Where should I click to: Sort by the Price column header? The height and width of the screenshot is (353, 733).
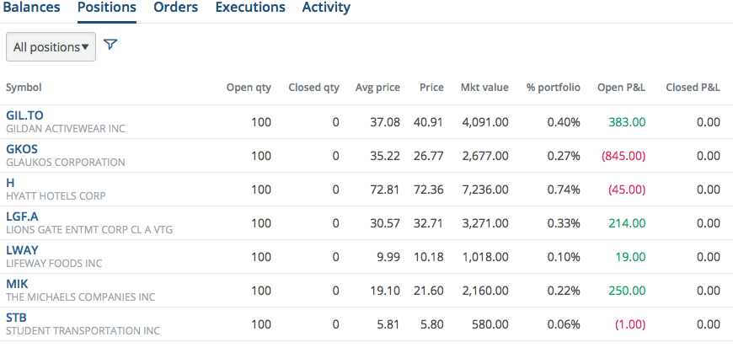[431, 88]
